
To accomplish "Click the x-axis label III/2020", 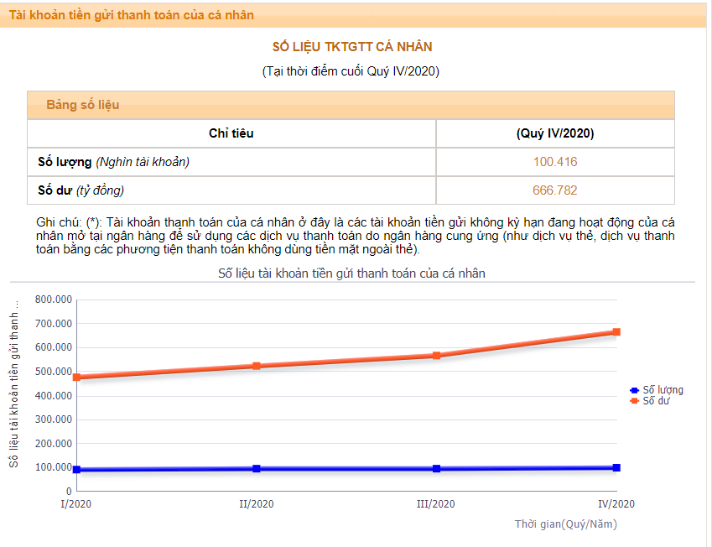I will click(x=436, y=504).
